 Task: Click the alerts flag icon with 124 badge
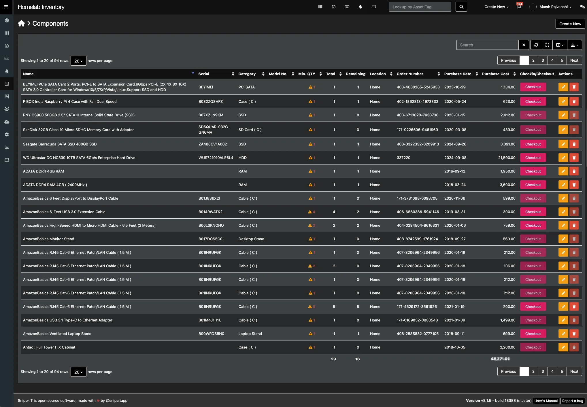point(519,7)
